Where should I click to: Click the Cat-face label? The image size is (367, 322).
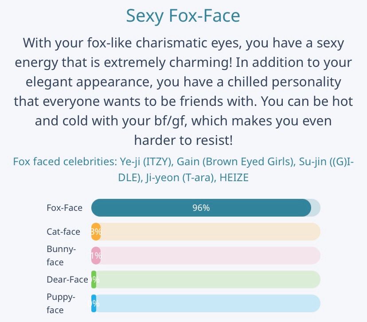coord(63,232)
